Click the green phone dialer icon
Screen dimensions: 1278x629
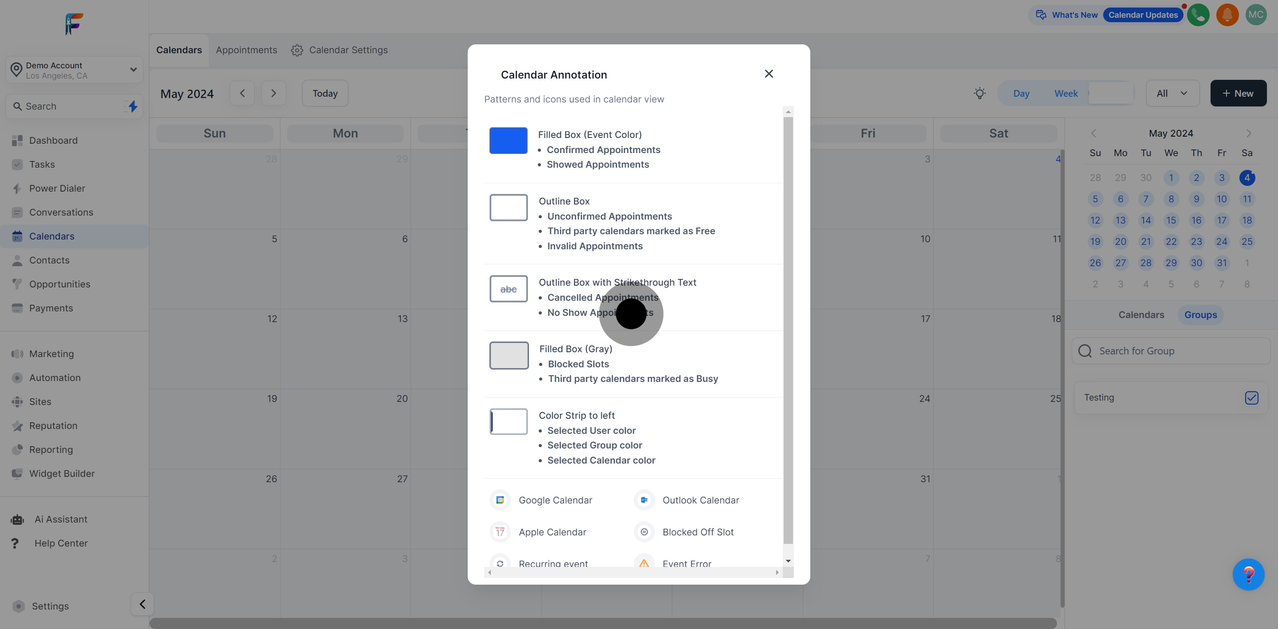coord(1198,15)
